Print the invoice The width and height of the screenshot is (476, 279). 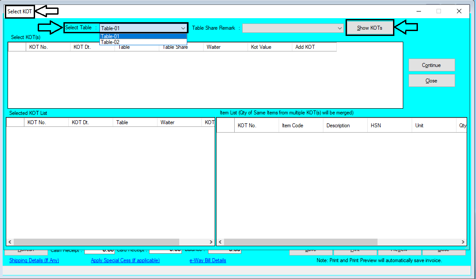pyautogui.click(x=355, y=249)
